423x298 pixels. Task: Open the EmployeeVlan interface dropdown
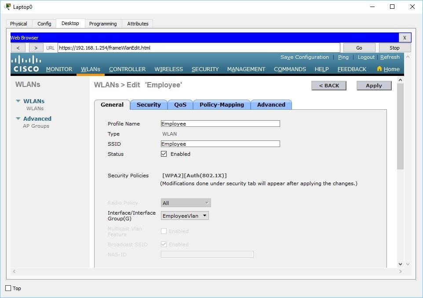(204, 215)
